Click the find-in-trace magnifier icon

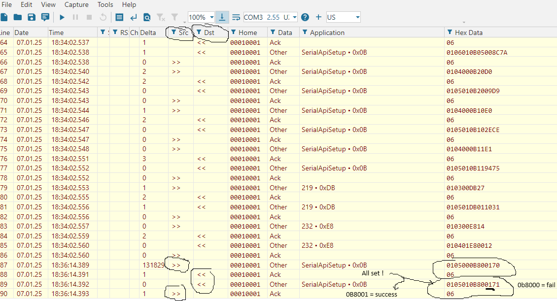[x=147, y=17]
